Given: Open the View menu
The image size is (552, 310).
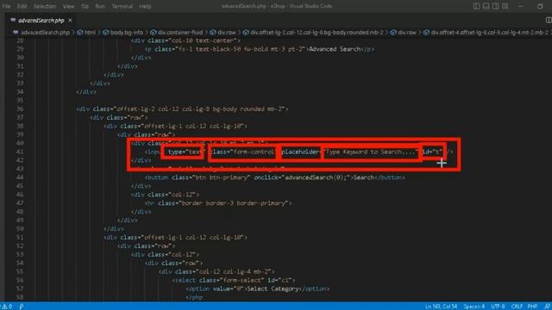Looking at the screenshot, I should coord(69,6).
